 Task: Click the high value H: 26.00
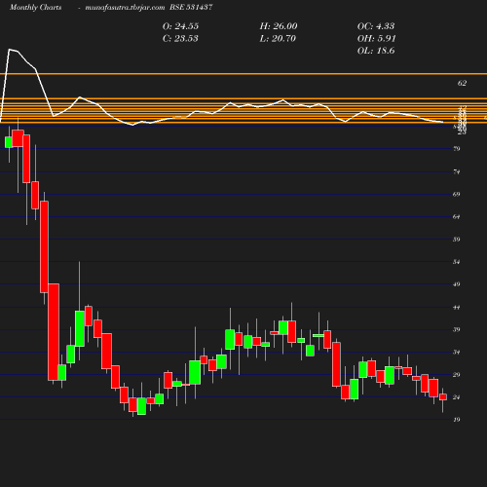[279, 26]
